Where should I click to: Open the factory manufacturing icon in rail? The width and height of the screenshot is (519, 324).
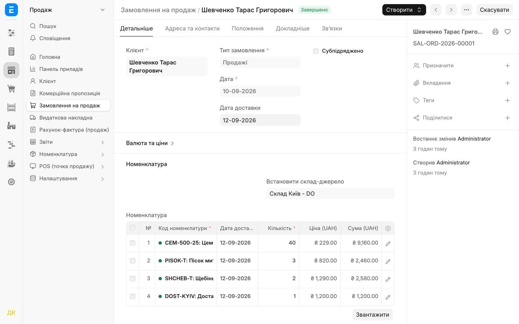[11, 126]
